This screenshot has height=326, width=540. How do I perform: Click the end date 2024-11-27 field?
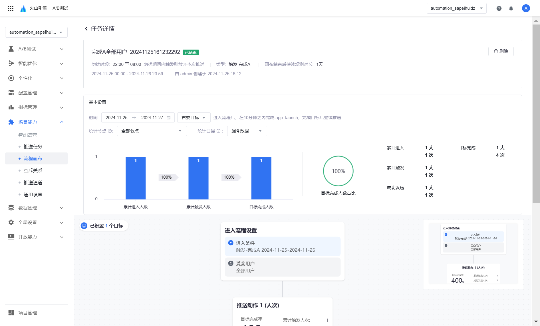point(152,117)
